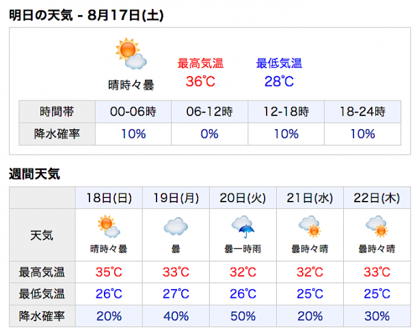Click the 0% precipitation value
Viewport: 417px width, 332px height.
210,134
